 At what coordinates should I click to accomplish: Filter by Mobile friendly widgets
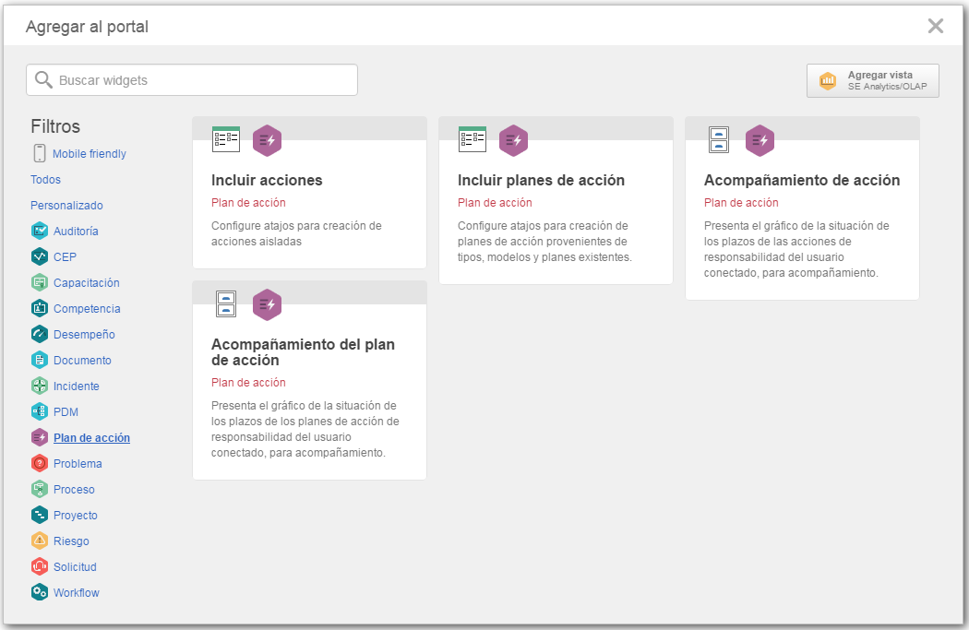(89, 154)
